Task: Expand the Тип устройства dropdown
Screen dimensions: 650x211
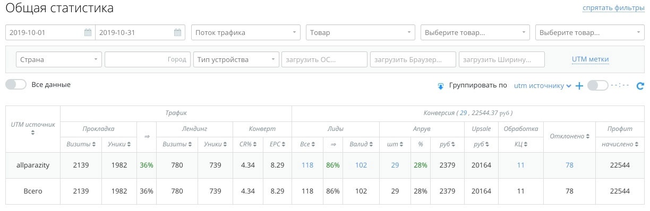Action: (236, 59)
